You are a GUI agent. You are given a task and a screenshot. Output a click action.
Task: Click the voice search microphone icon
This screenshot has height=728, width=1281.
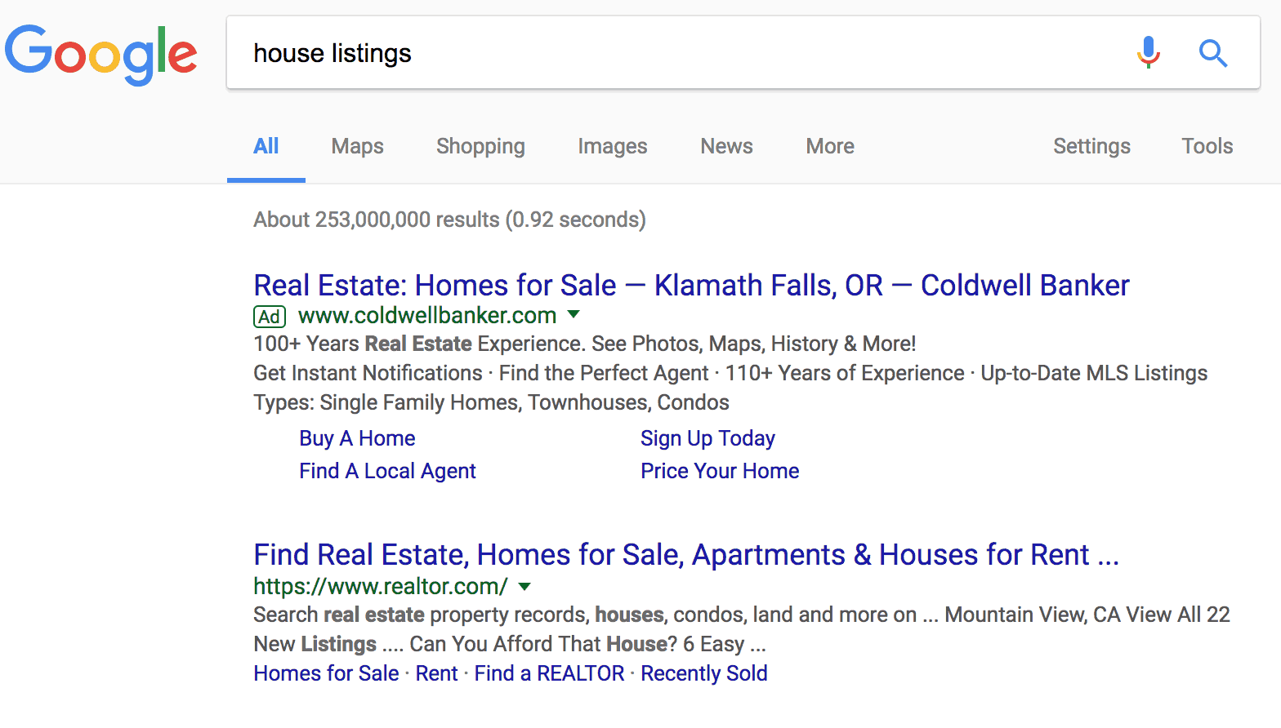tap(1148, 53)
